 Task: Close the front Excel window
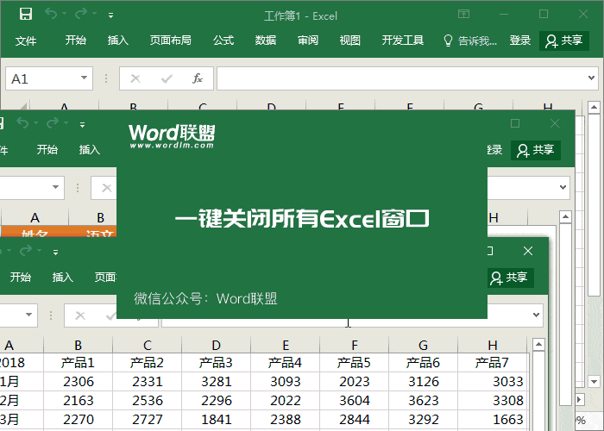(x=528, y=251)
